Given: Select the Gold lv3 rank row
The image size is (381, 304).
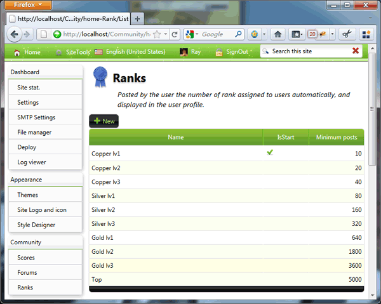Looking at the screenshot, I should pos(227,266).
